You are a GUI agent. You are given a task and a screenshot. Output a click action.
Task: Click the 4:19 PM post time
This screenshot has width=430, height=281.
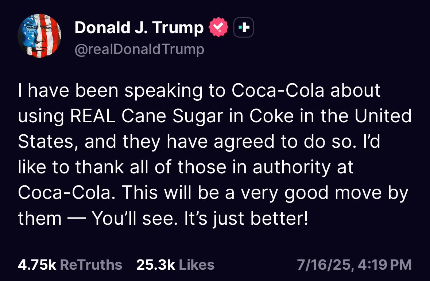click(x=384, y=265)
